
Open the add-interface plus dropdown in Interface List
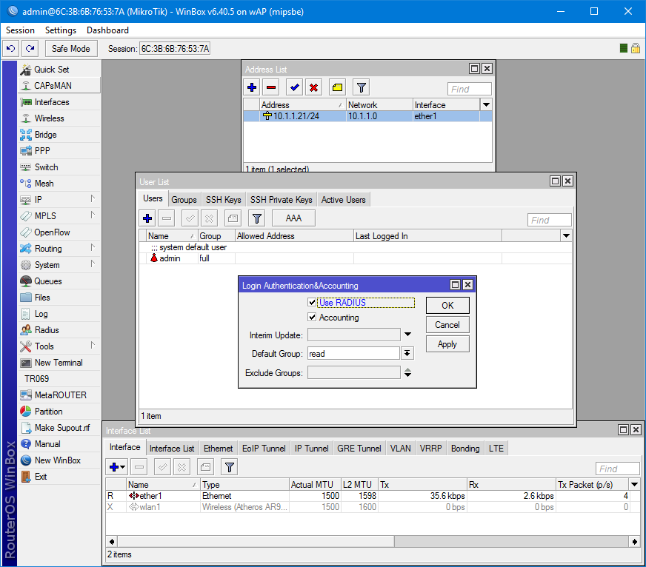tap(117, 467)
